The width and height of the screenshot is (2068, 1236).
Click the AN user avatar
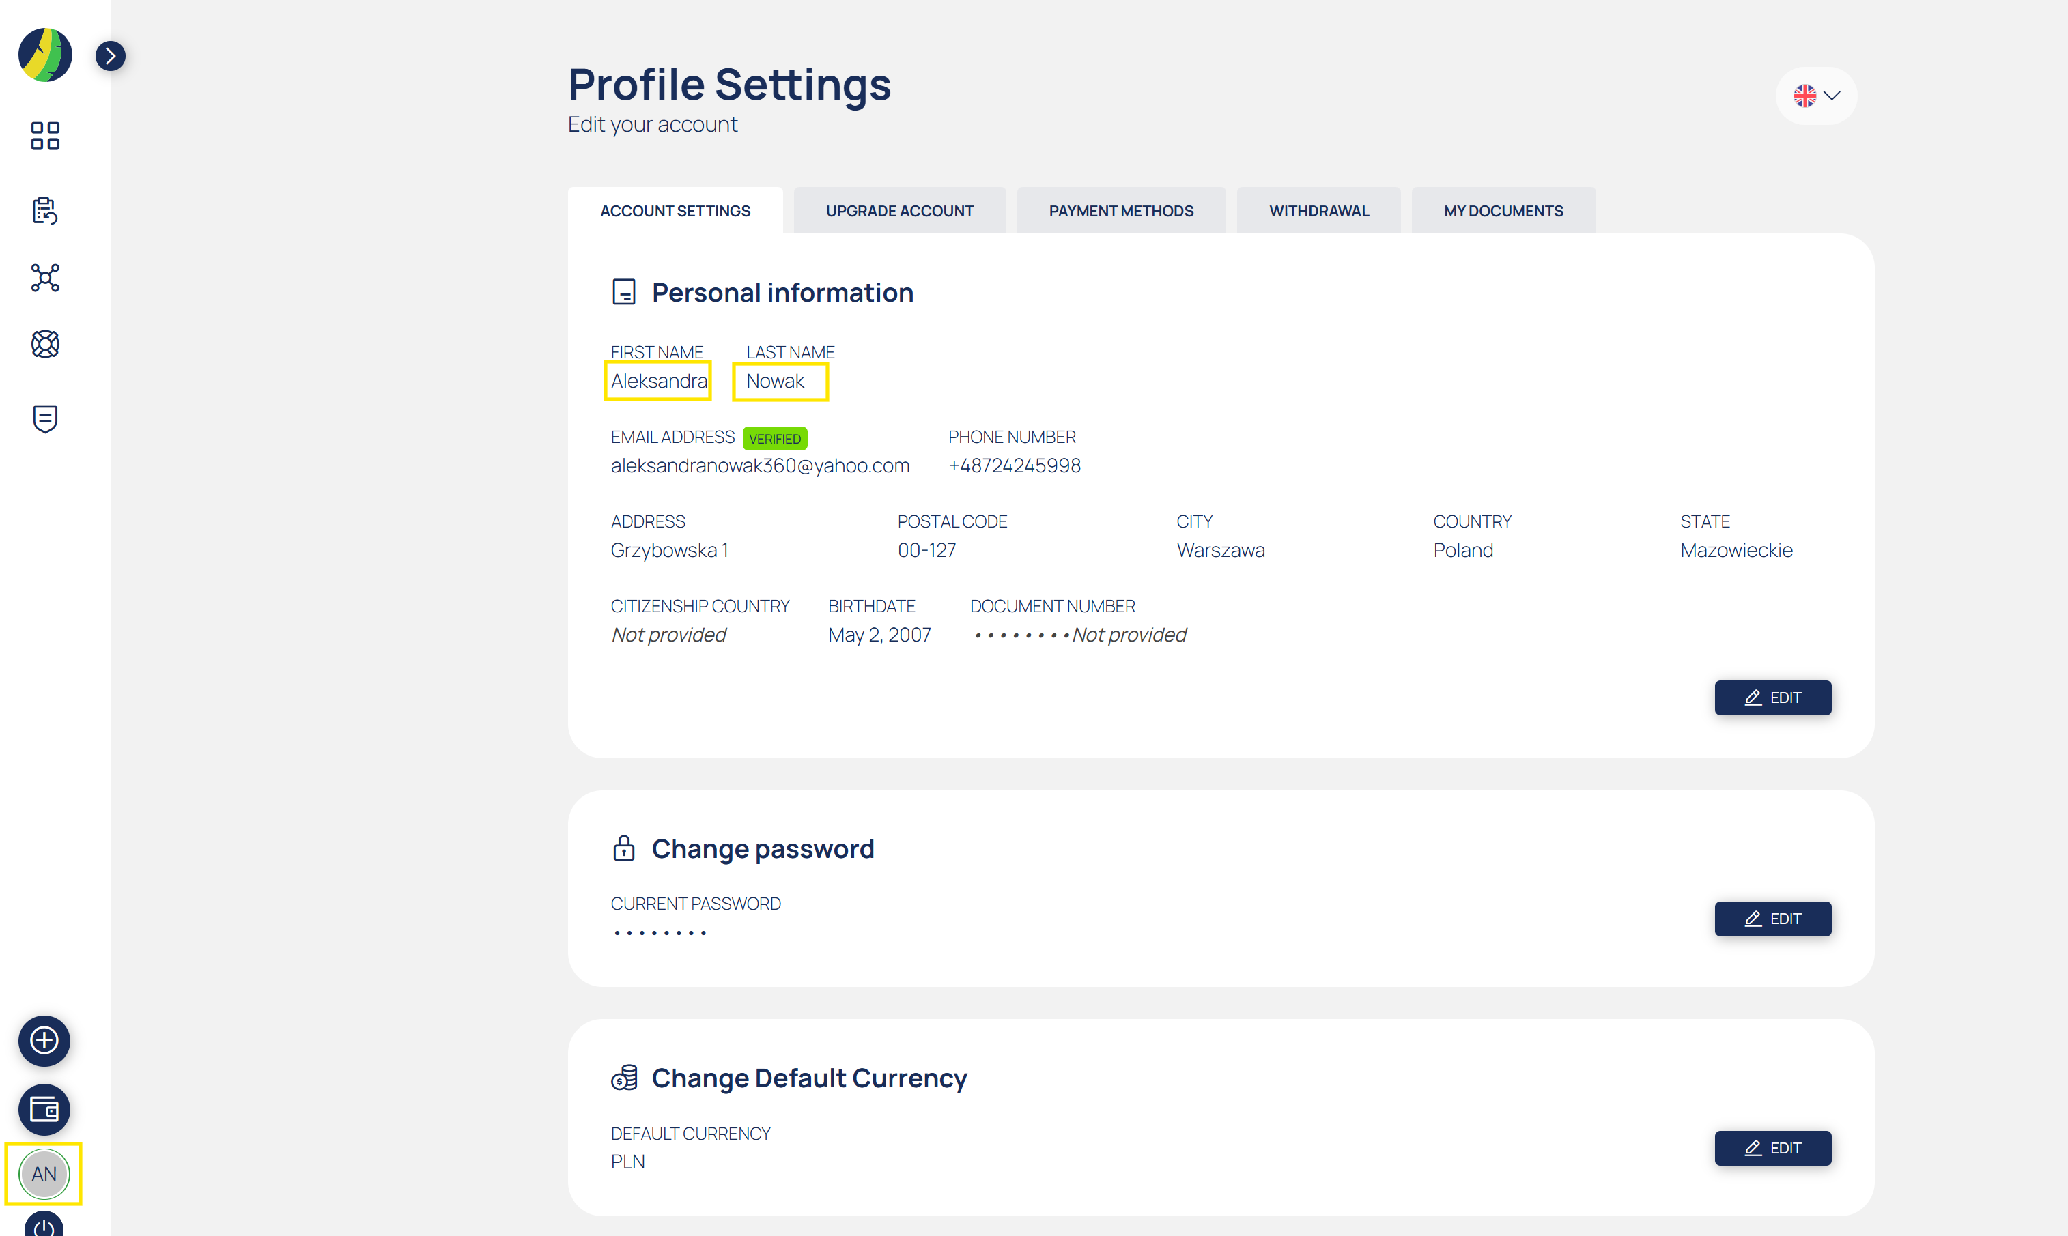point(44,1173)
